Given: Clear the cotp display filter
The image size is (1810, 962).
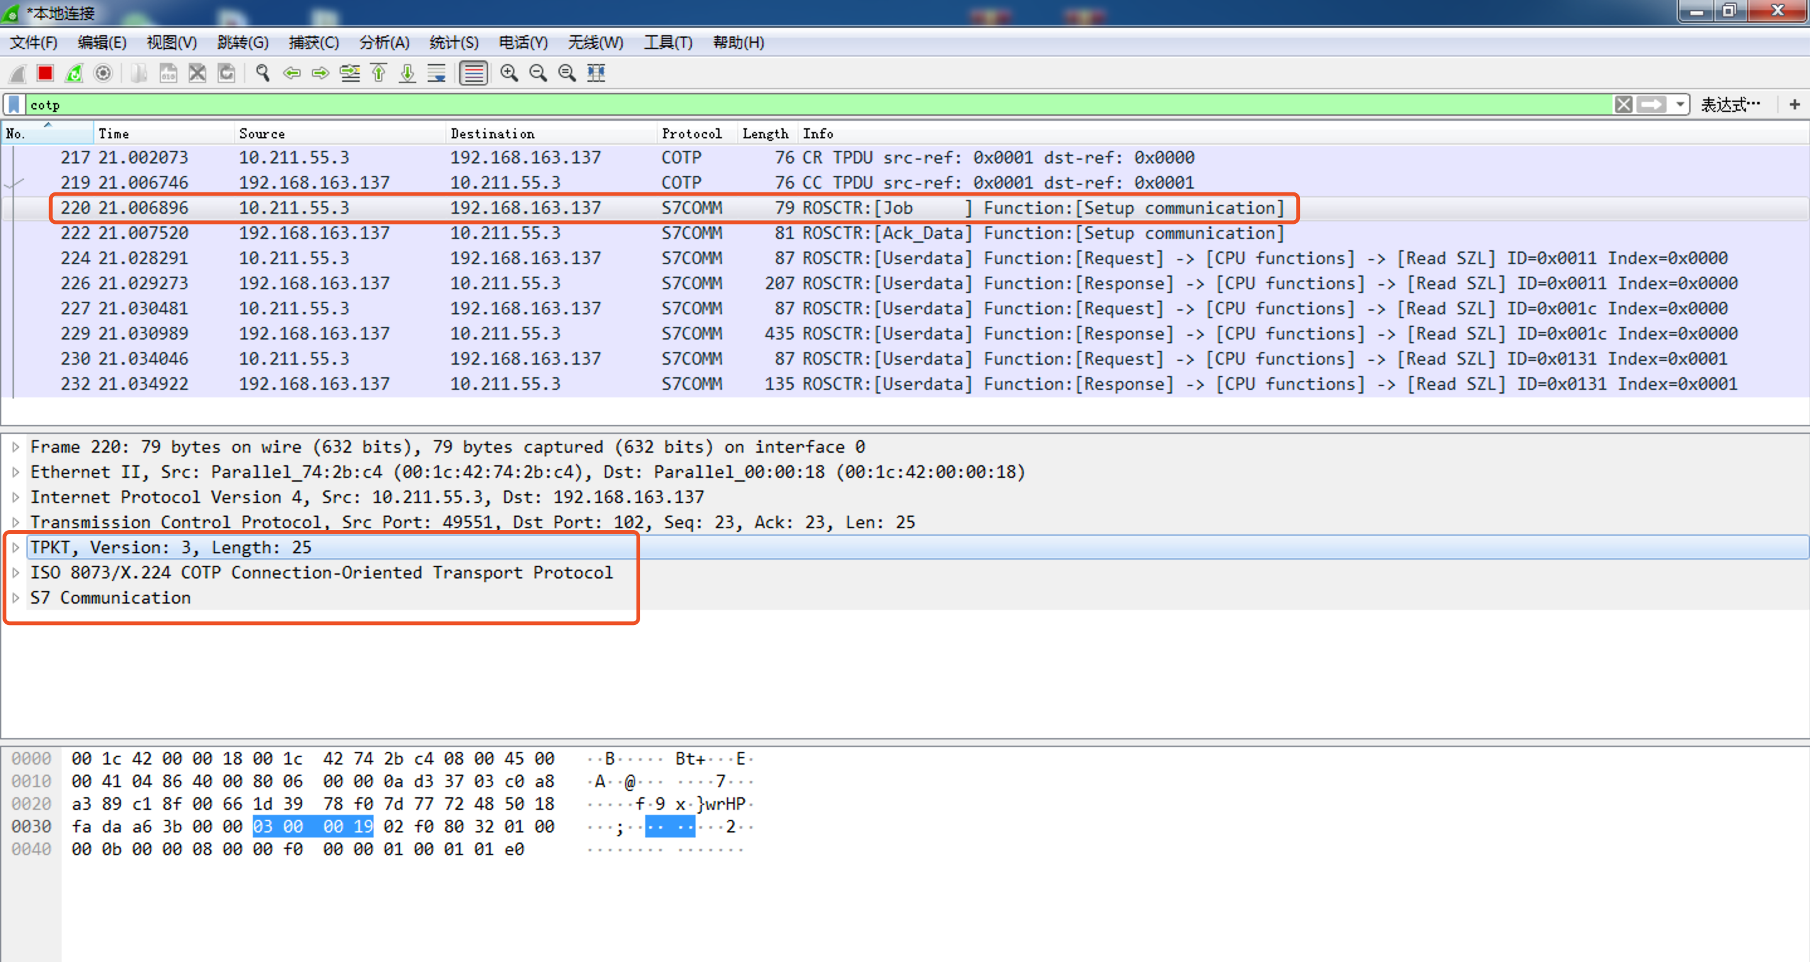Looking at the screenshot, I should [x=1624, y=105].
